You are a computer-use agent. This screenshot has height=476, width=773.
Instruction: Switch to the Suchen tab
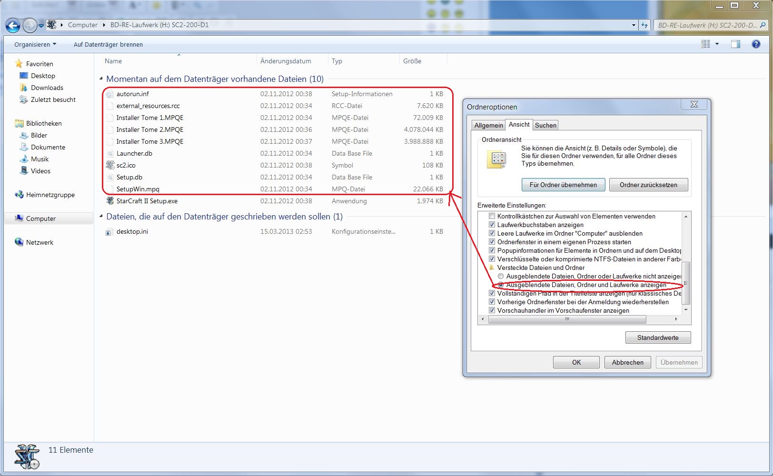click(x=545, y=125)
